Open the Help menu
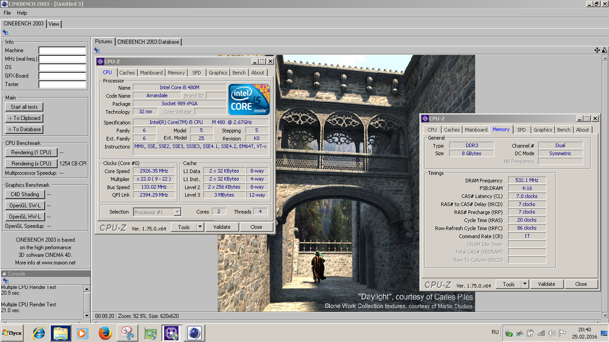This screenshot has height=342, width=609. (22, 13)
